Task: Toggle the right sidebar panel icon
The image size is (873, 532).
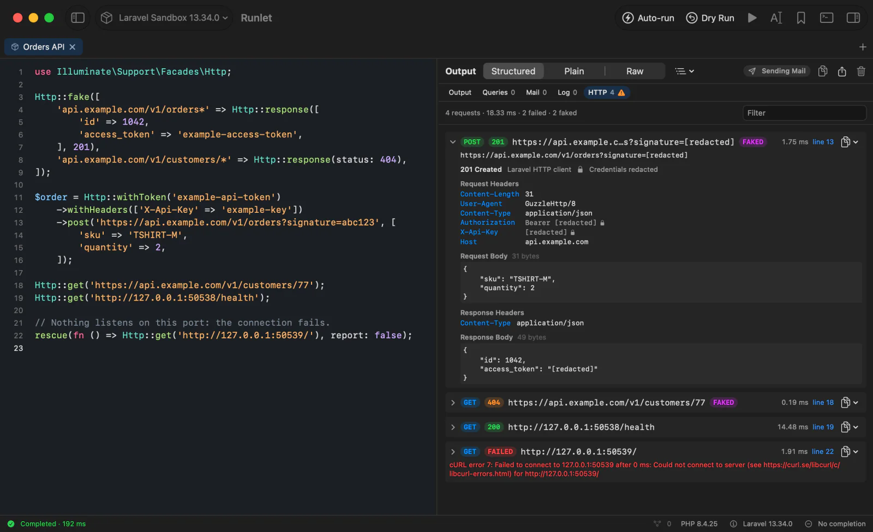Action: tap(853, 18)
